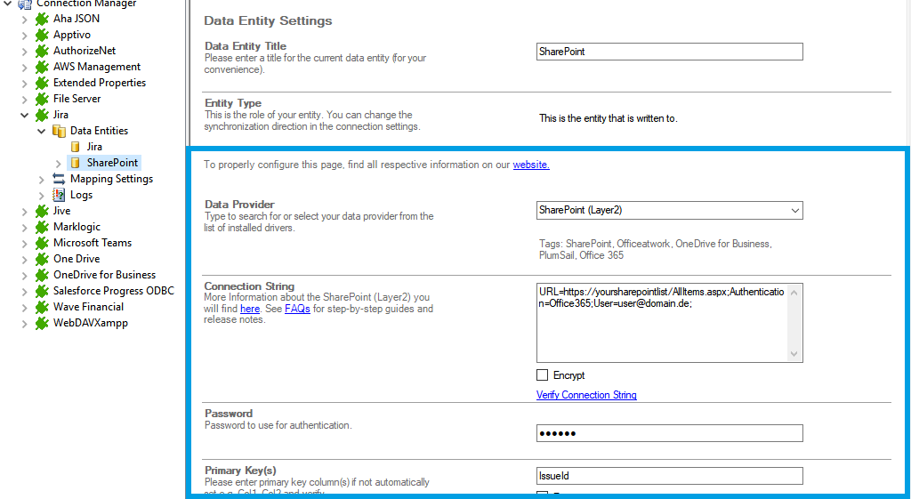Open the FAQs link
Viewport: 911px width, 499px height.
297,309
